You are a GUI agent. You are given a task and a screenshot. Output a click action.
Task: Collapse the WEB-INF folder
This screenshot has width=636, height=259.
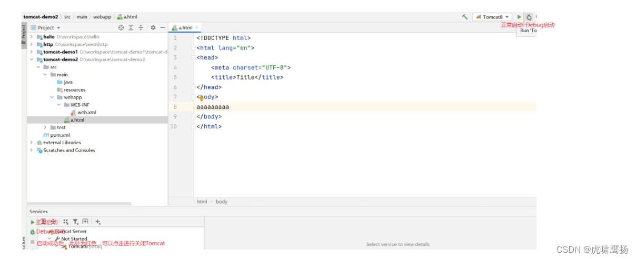(59, 105)
